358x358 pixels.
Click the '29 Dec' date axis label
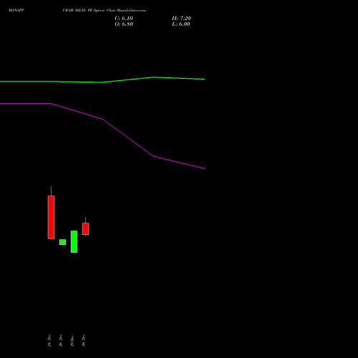coord(72,341)
